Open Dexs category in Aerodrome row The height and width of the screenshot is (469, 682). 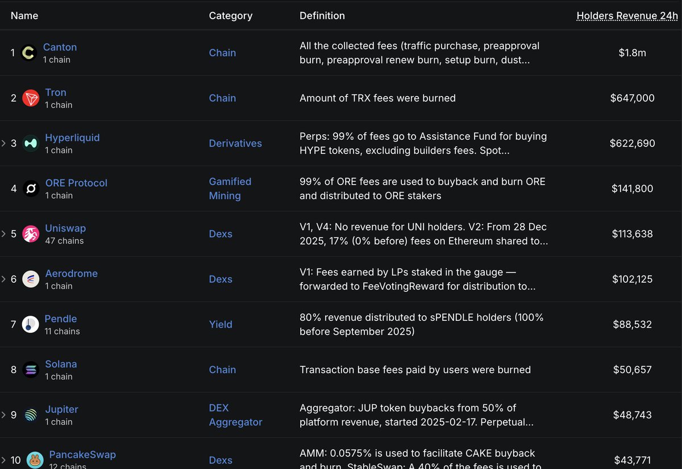[221, 279]
